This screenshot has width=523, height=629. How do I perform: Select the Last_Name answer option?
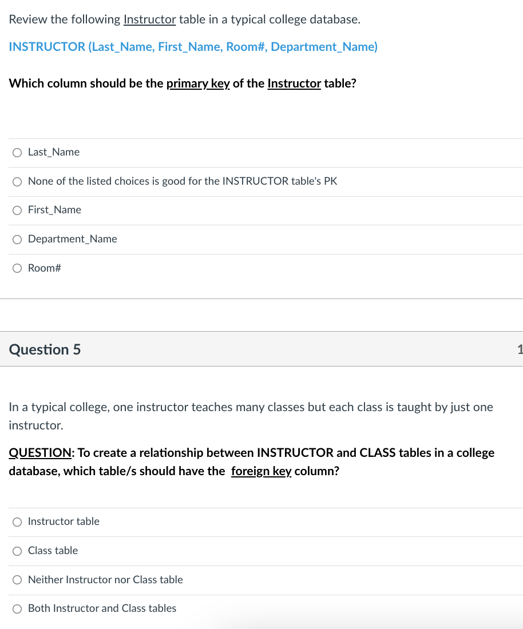(x=17, y=152)
